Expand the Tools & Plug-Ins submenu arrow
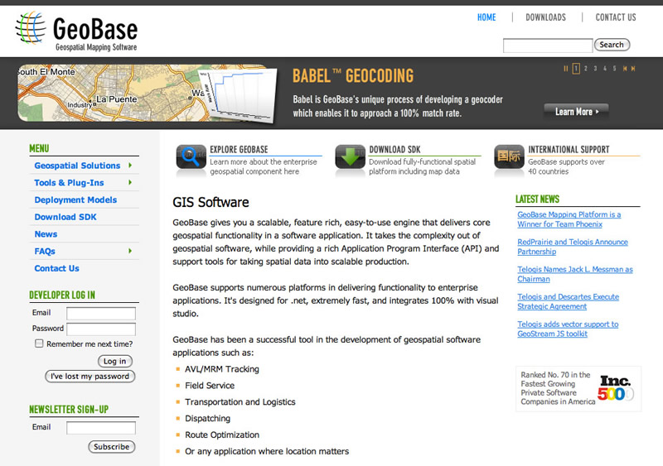The width and height of the screenshot is (663, 466). click(x=130, y=183)
